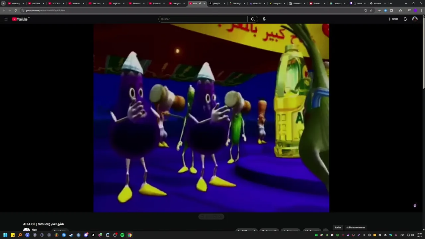
Task: Open Discord from the taskbar
Action: (x=86, y=235)
